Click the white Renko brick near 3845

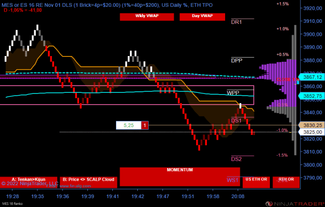(x=240, y=106)
